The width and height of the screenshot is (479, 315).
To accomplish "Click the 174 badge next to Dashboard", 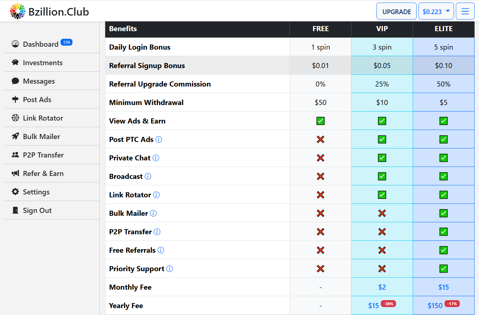I will 66,42.
